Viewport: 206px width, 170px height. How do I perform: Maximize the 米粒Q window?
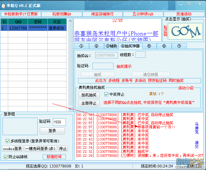tap(189, 4)
